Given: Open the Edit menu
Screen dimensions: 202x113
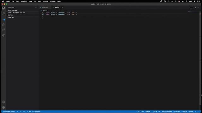Looking at the screenshot, I should tap(17, 1).
